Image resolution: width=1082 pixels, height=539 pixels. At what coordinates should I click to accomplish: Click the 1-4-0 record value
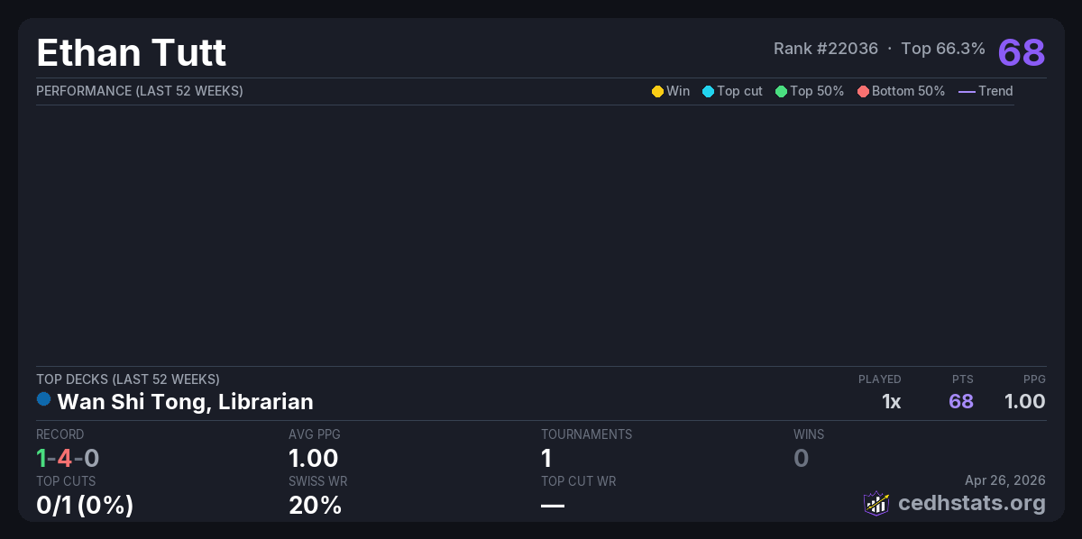(68, 459)
